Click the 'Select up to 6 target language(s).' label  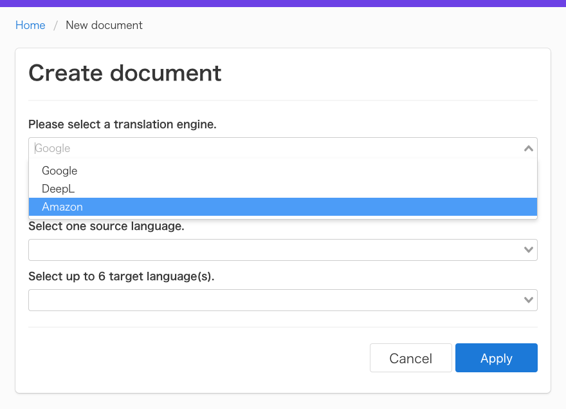[122, 277]
